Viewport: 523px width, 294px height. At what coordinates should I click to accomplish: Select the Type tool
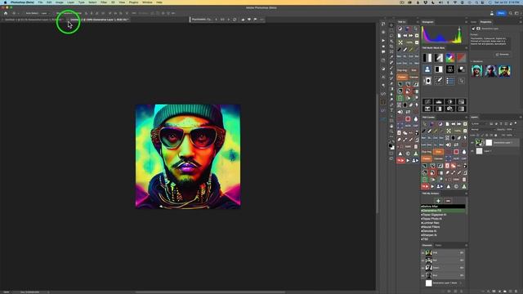tap(391, 110)
